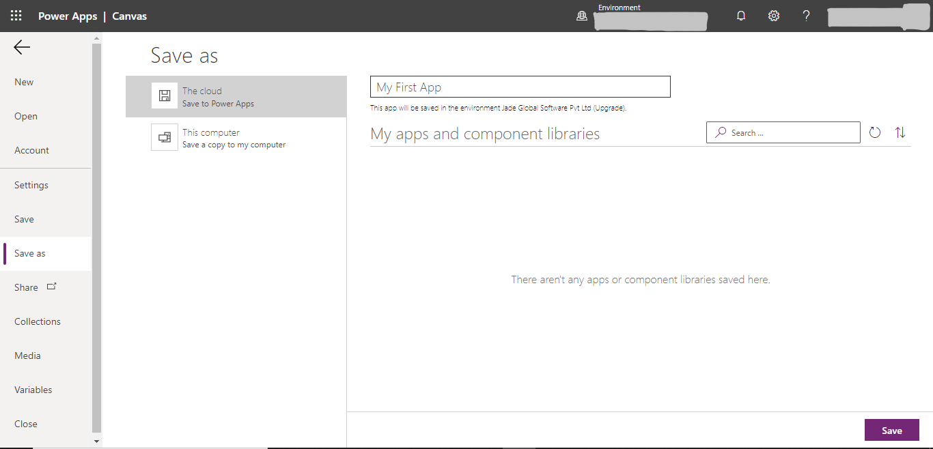933x449 pixels.
Task: Click the sidebar scroll down arrow
Action: [96, 441]
